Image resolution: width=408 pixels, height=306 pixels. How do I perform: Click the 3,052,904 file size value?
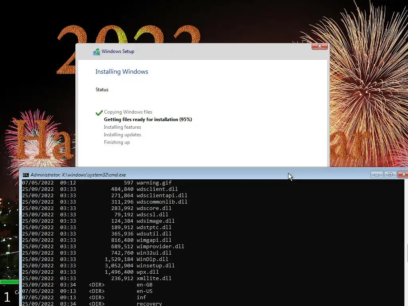pyautogui.click(x=119, y=266)
